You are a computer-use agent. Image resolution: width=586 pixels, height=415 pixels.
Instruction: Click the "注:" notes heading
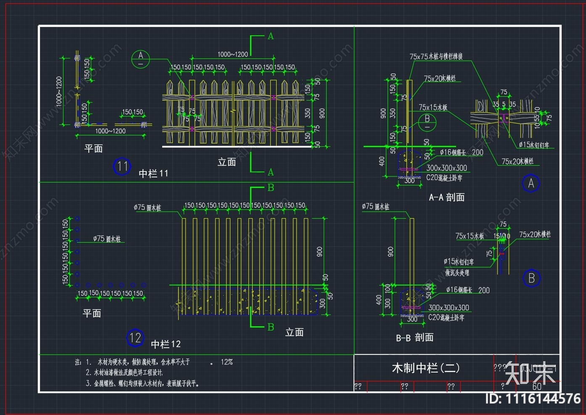click(x=78, y=362)
